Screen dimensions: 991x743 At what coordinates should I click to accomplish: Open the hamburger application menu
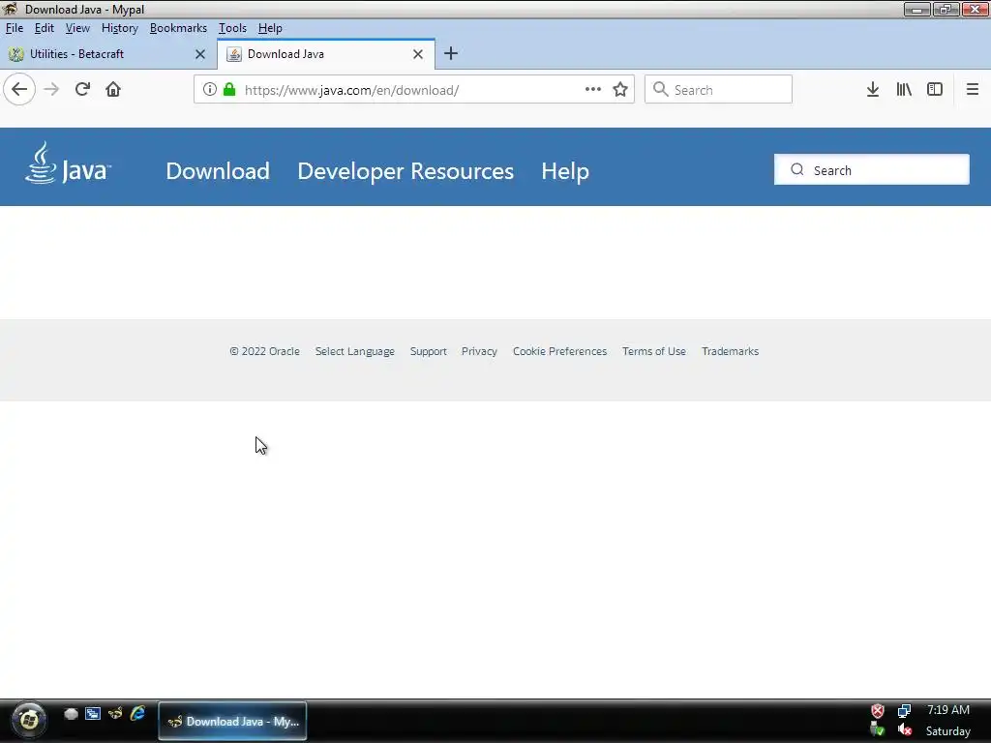tap(973, 89)
